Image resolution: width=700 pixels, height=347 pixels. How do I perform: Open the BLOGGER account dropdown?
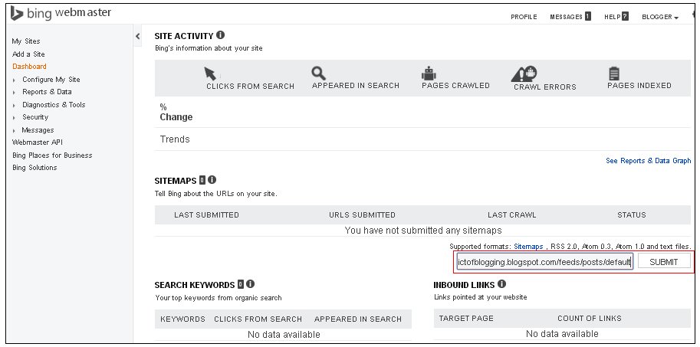(x=660, y=17)
